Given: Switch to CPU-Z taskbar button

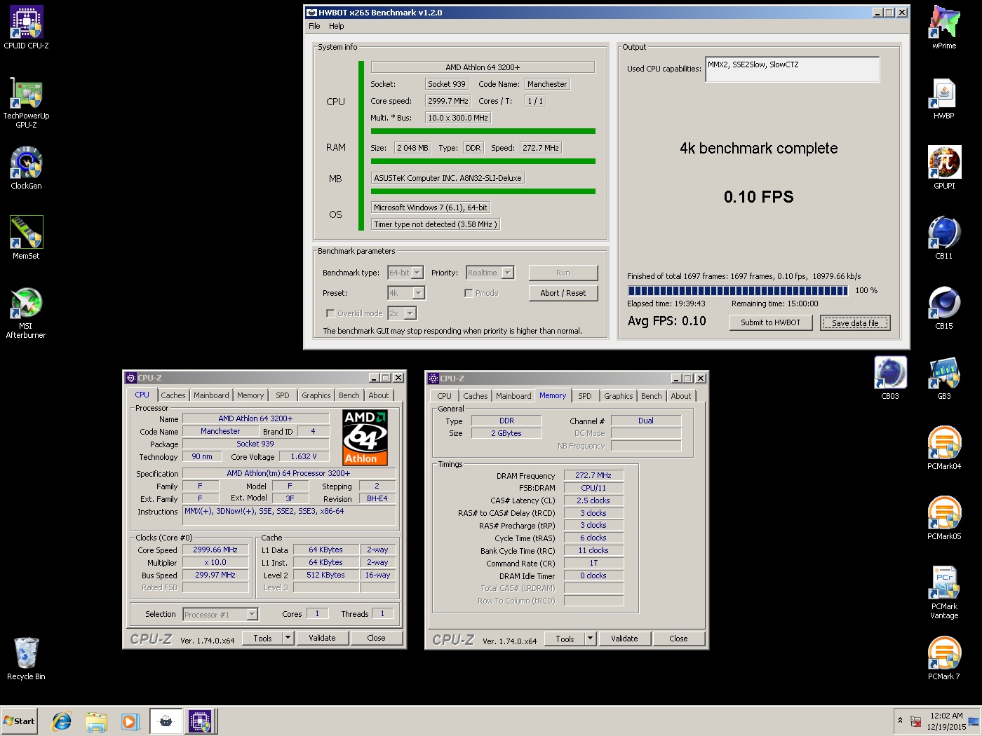Looking at the screenshot, I should pyautogui.click(x=200, y=721).
